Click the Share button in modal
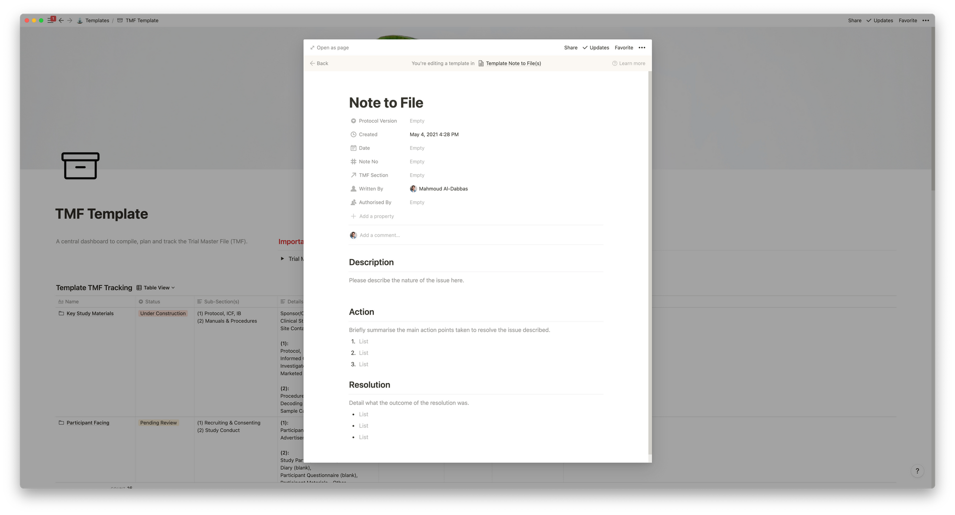The height and width of the screenshot is (515, 955). pyautogui.click(x=571, y=48)
